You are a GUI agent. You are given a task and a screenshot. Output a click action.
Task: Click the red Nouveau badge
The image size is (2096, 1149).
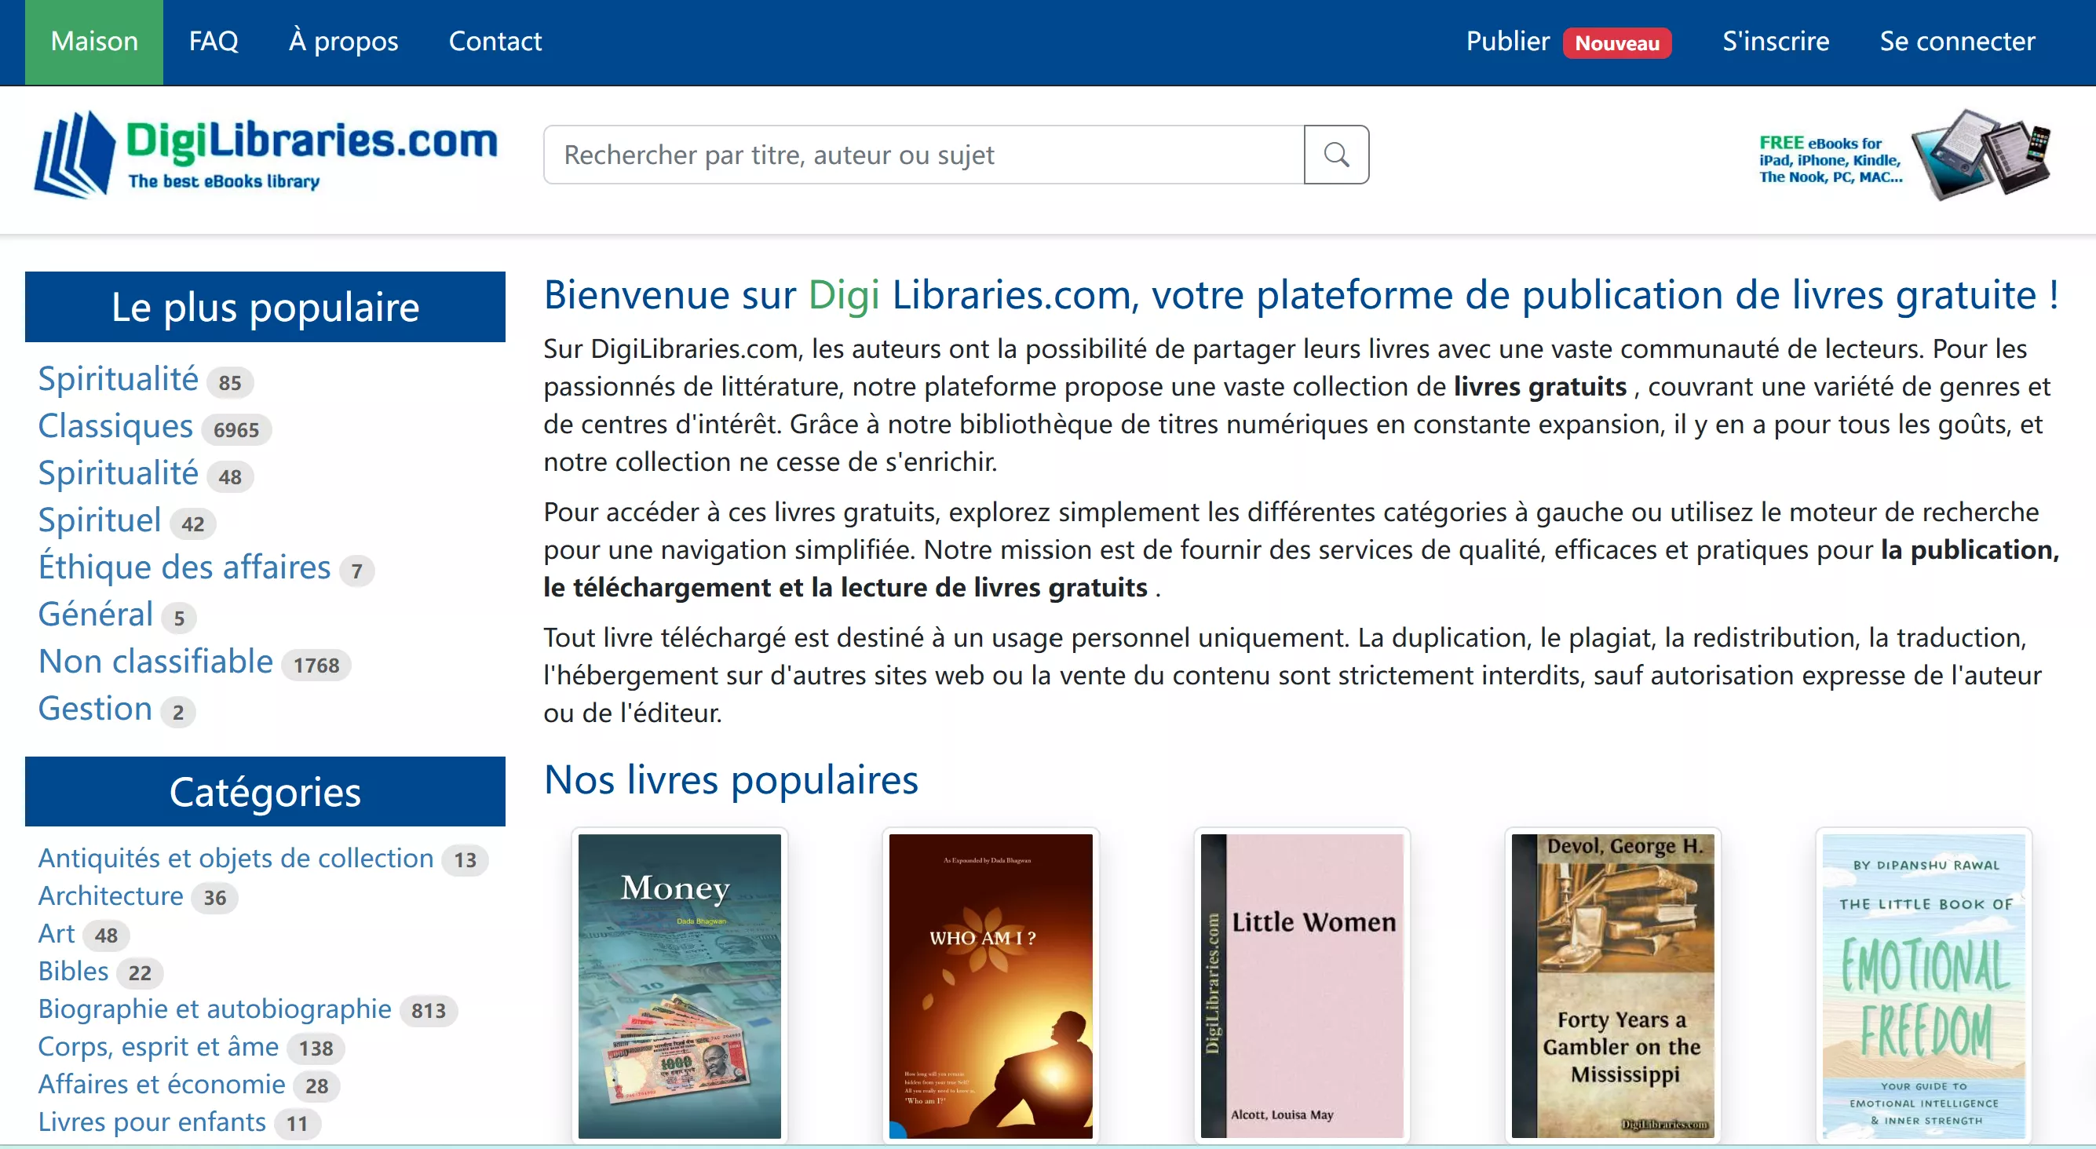(x=1616, y=43)
